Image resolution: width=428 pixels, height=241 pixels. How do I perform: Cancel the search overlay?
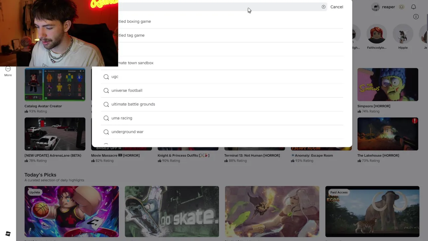click(x=336, y=7)
